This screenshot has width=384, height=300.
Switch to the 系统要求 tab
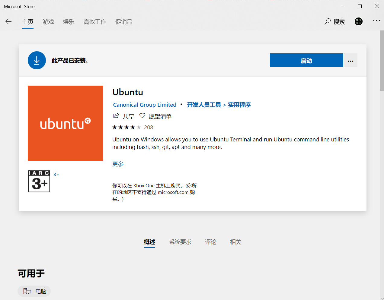[x=181, y=242]
